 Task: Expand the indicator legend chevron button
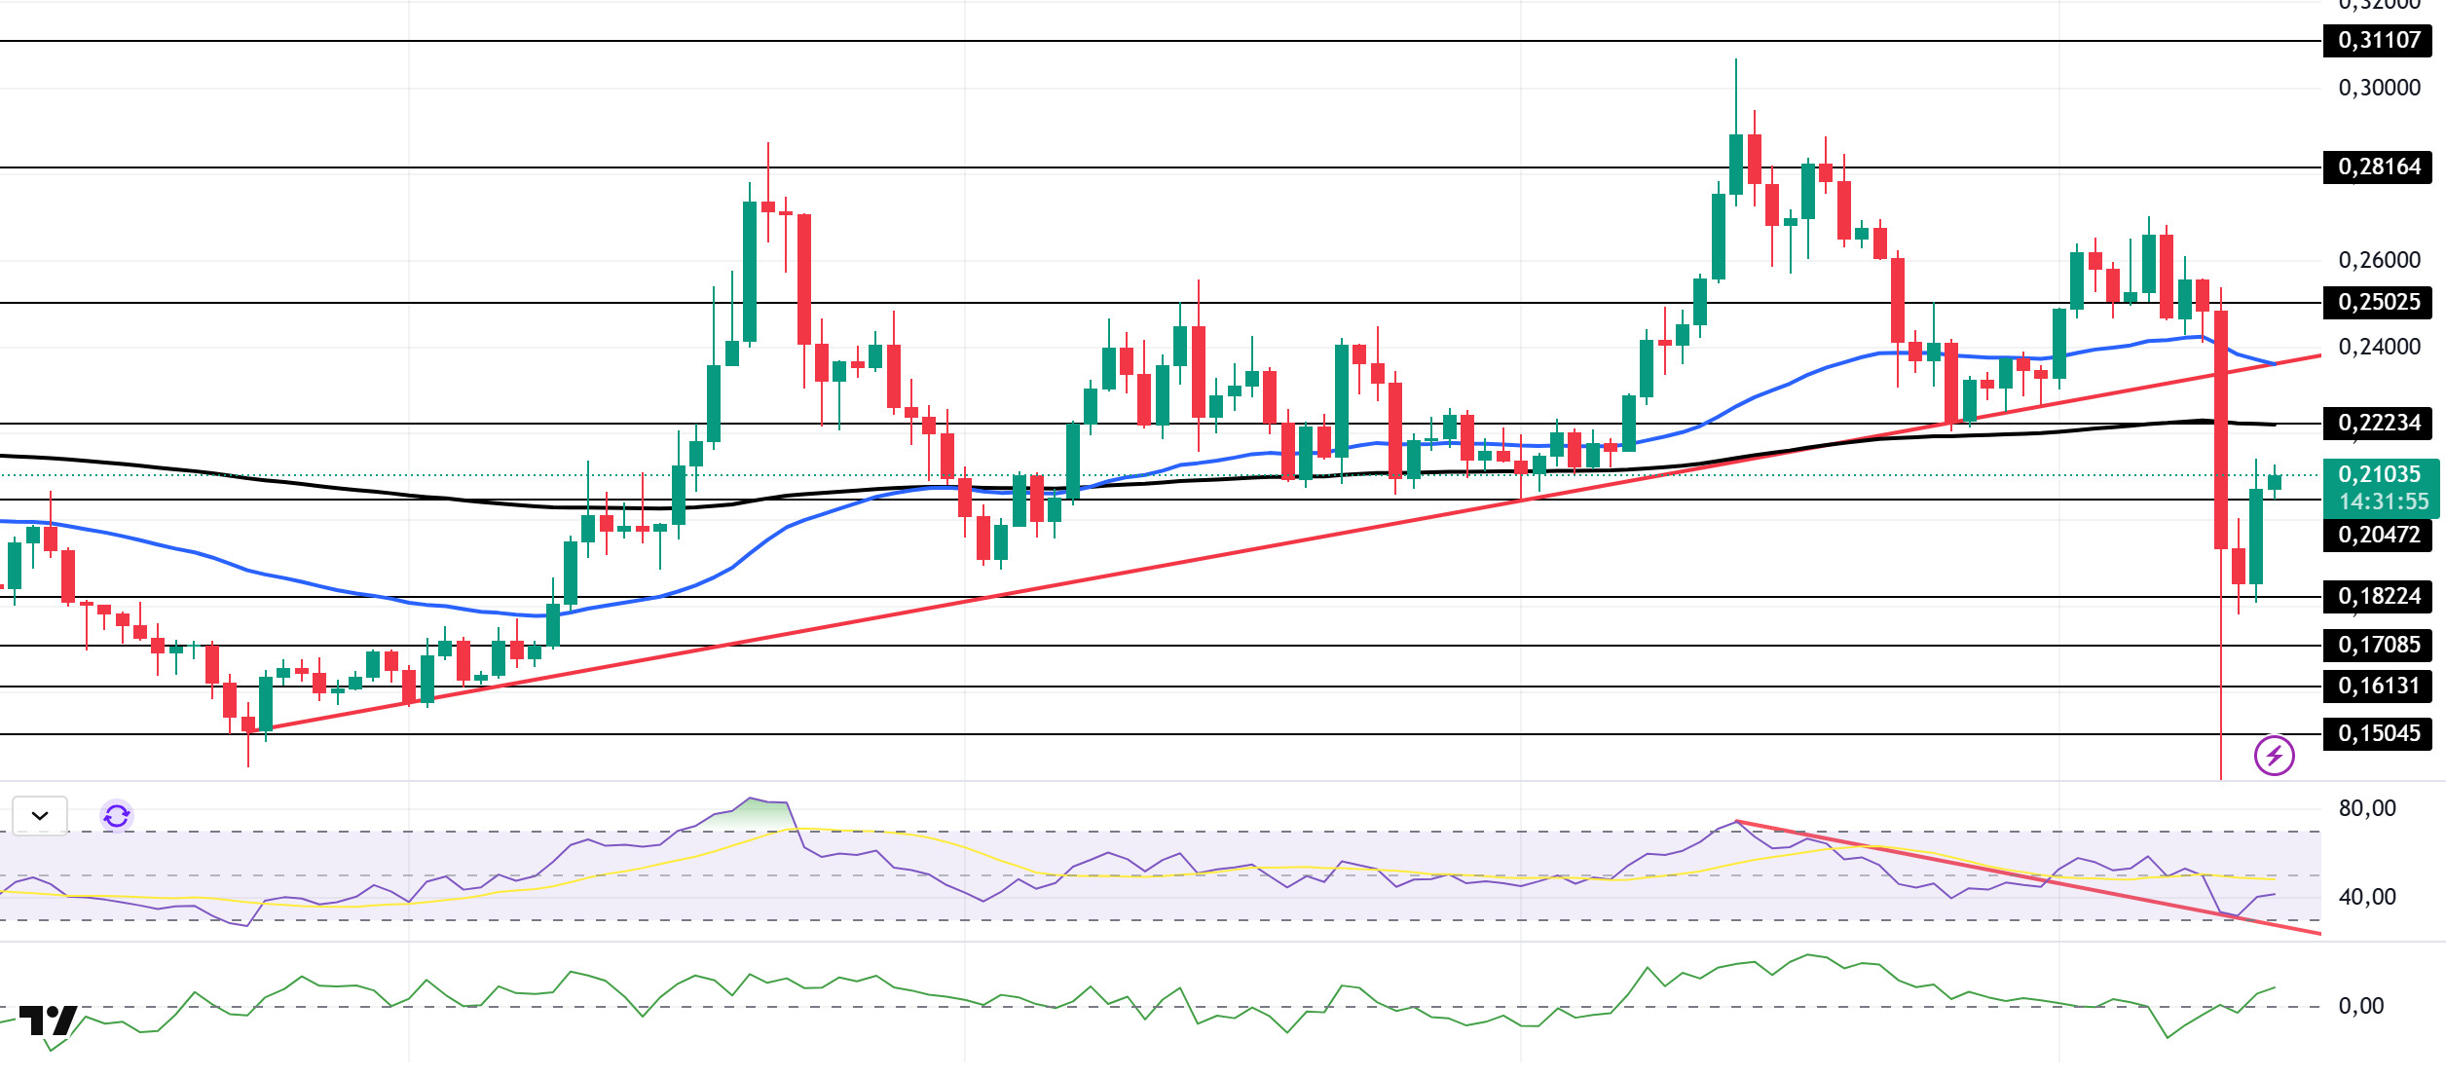[40, 816]
